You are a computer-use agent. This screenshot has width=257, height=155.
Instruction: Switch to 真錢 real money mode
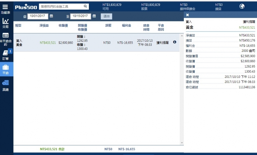click(6, 85)
